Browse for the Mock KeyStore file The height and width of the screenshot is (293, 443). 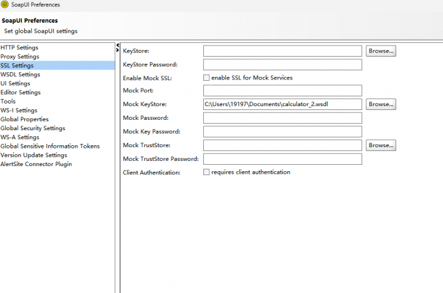click(x=381, y=104)
